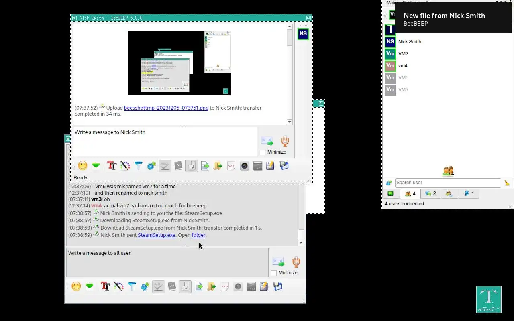Switch to the users tab showing 4
Viewport: 514px width, 321px height.
click(x=410, y=193)
